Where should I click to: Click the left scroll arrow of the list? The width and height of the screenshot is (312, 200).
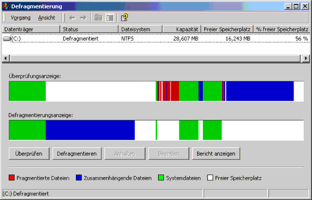click(x=6, y=58)
